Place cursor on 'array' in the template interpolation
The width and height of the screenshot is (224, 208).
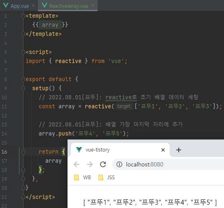pos(50,25)
